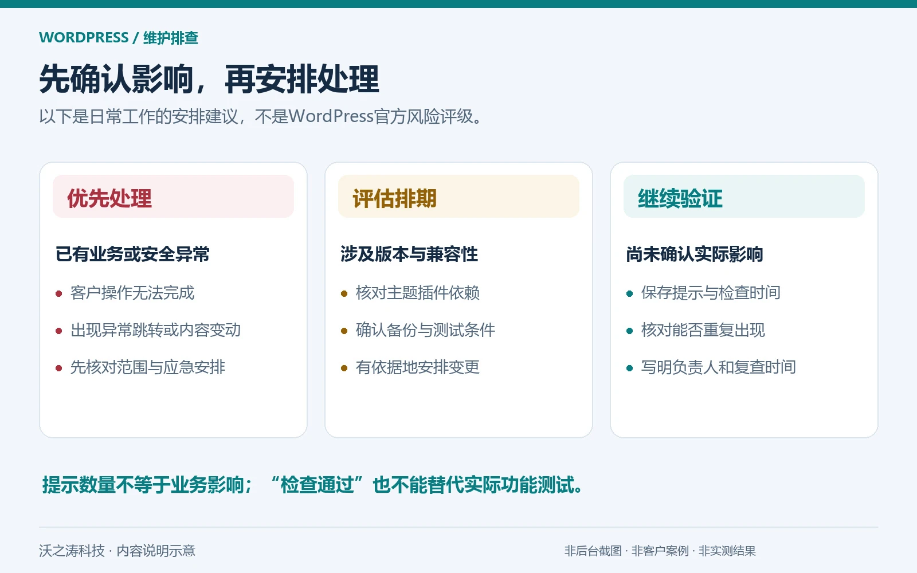Click the subtitle about 不是WordPress官方风险评级

tap(262, 116)
